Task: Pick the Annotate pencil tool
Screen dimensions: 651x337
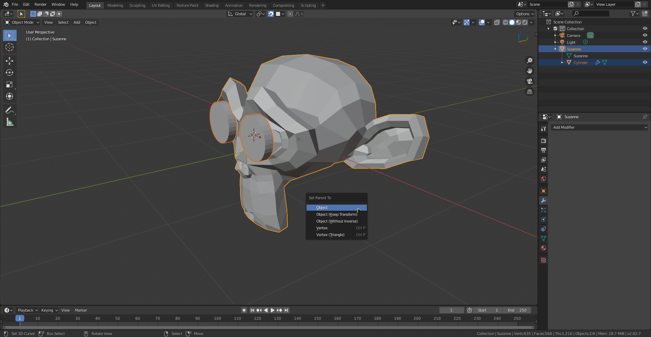Action: click(x=9, y=110)
